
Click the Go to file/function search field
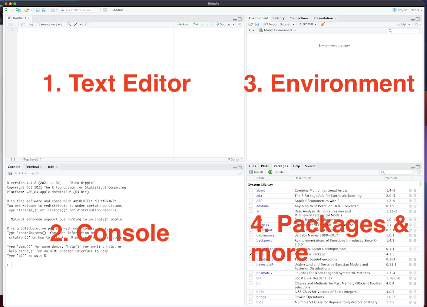pyautogui.click(x=79, y=10)
